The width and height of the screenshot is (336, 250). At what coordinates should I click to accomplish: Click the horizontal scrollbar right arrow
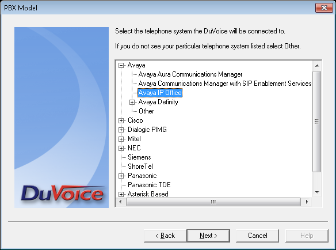tap(307, 202)
